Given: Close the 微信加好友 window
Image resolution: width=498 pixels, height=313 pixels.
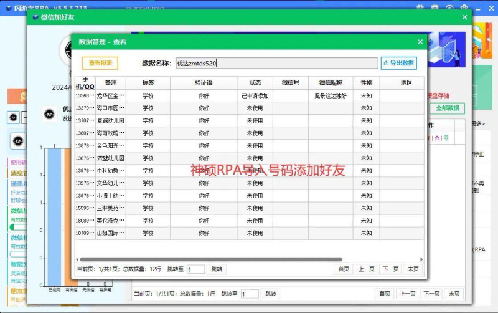Looking at the screenshot, I should coord(464,17).
